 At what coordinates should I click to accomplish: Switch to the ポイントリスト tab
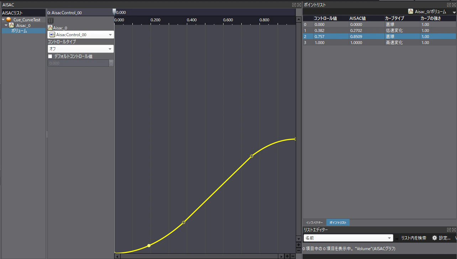(x=338, y=223)
